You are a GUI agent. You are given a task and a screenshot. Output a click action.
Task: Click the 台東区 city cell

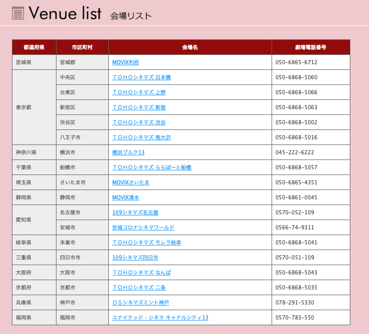pos(82,93)
